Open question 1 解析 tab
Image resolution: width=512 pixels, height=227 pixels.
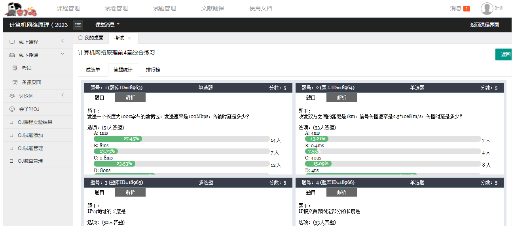[x=130, y=98]
